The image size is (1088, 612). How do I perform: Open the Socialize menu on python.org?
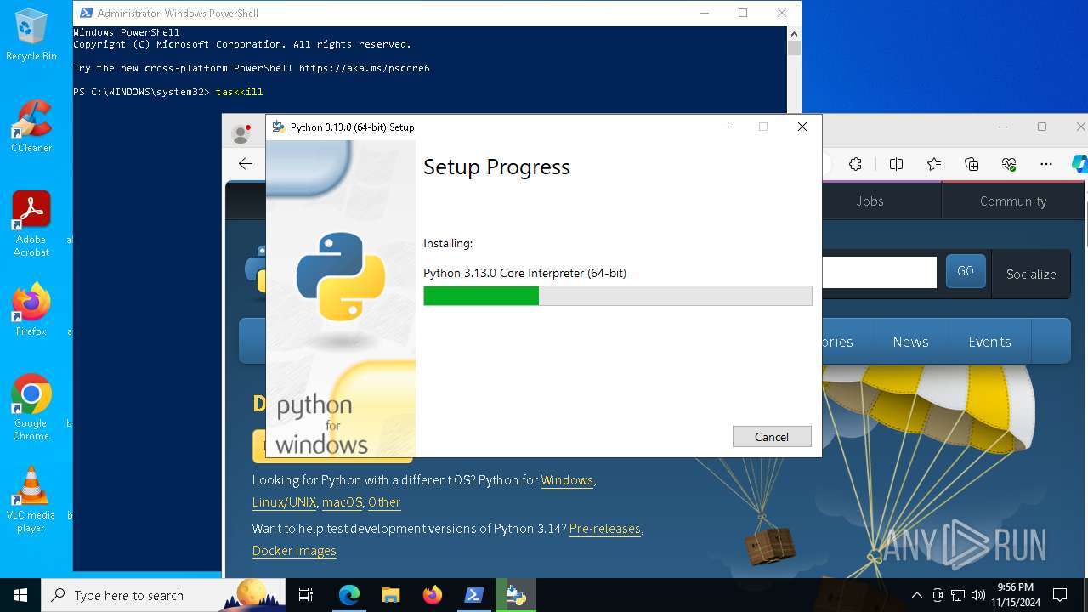(x=1031, y=274)
